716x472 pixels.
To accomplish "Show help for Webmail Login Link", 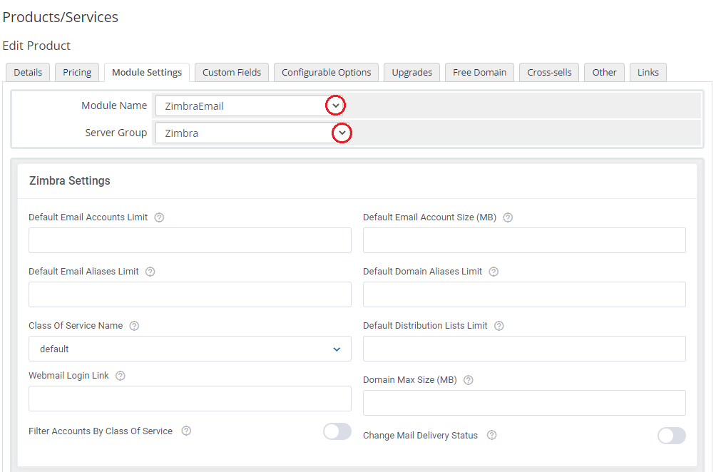I will [120, 376].
